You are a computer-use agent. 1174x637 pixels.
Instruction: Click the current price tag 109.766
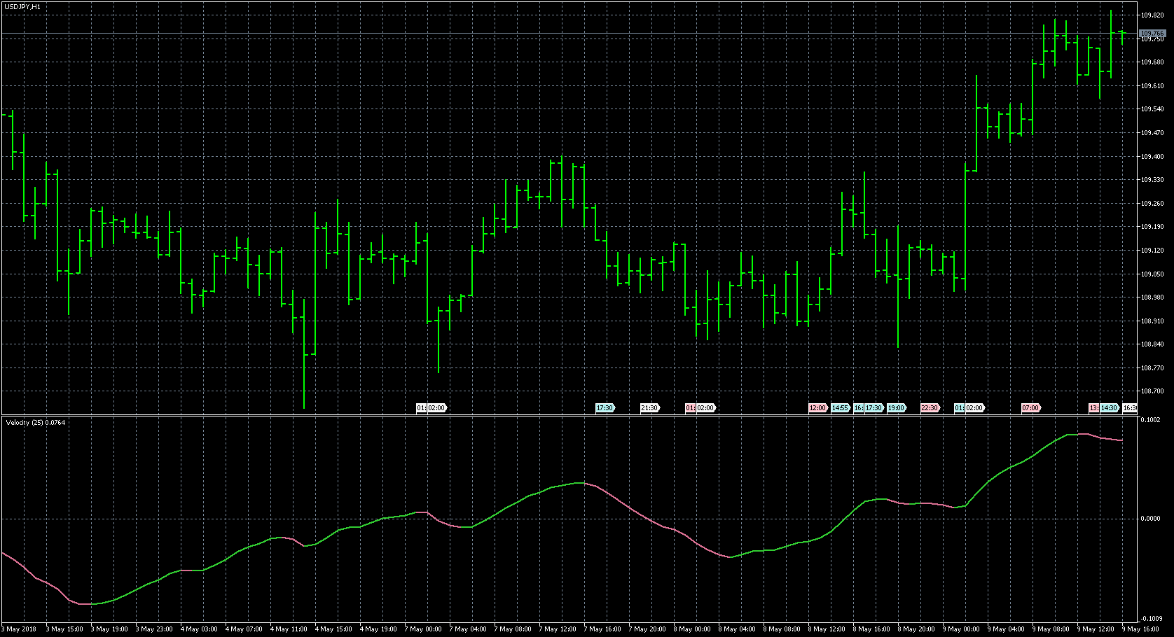click(x=1152, y=34)
